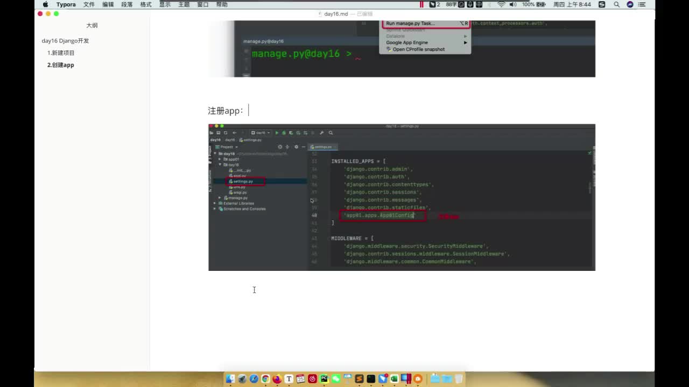Open Keynote from the Dock

348,378
